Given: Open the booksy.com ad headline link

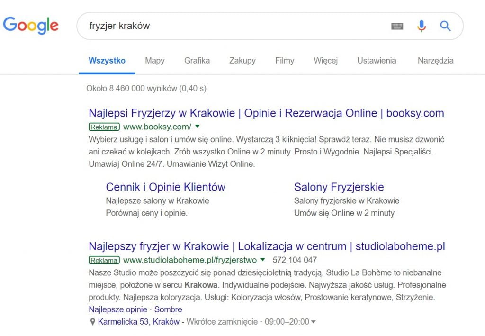Looking at the screenshot, I should (266, 114).
